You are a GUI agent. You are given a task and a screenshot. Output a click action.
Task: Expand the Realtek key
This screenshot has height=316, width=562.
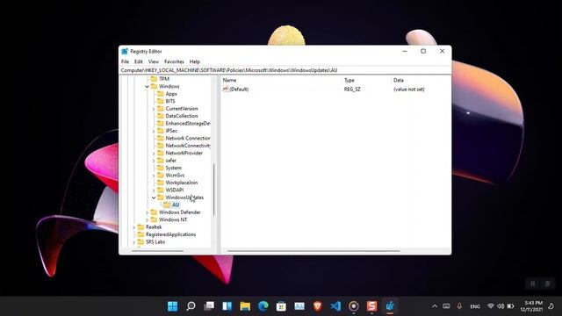tap(134, 227)
